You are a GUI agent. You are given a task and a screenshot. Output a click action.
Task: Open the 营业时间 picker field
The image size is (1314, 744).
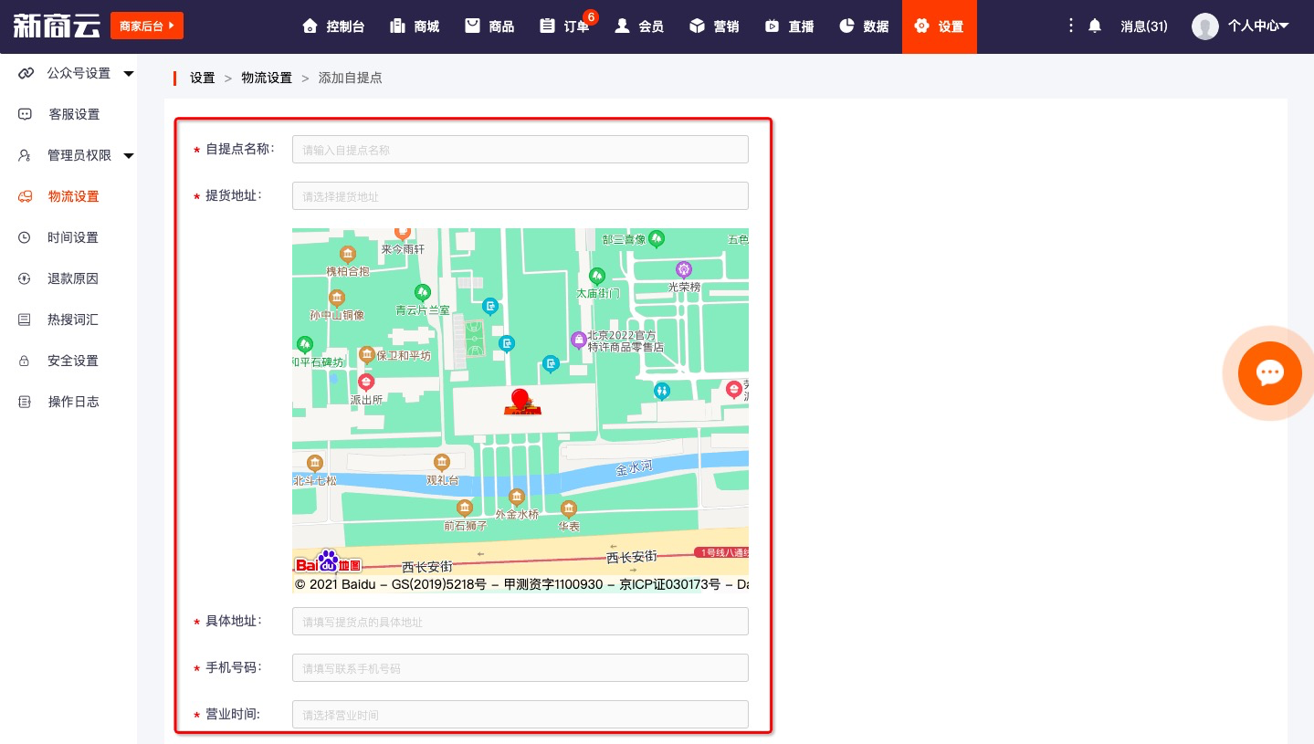520,715
